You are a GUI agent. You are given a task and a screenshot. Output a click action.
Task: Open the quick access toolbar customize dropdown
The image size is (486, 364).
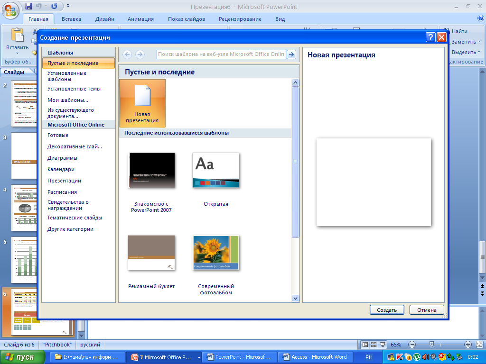[x=68, y=6]
